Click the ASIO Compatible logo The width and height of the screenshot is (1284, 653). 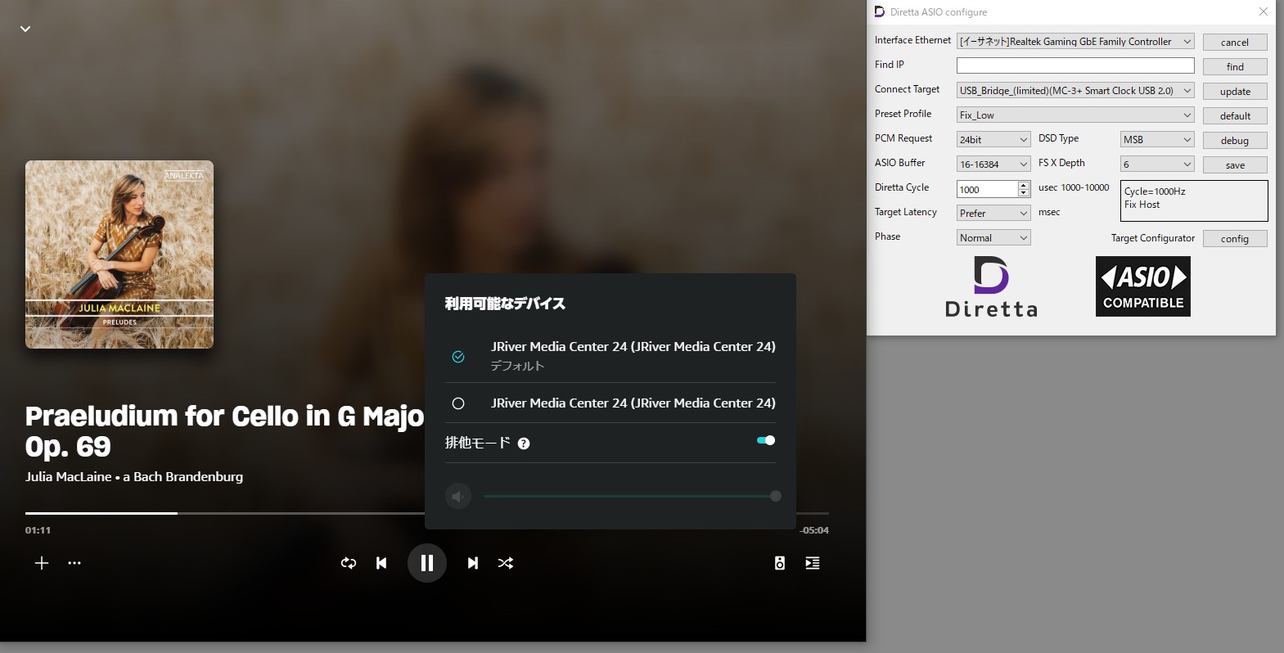[1143, 286]
